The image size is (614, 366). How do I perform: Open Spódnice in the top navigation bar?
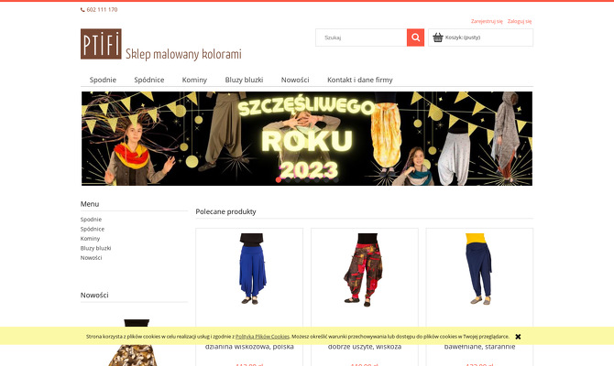(149, 80)
